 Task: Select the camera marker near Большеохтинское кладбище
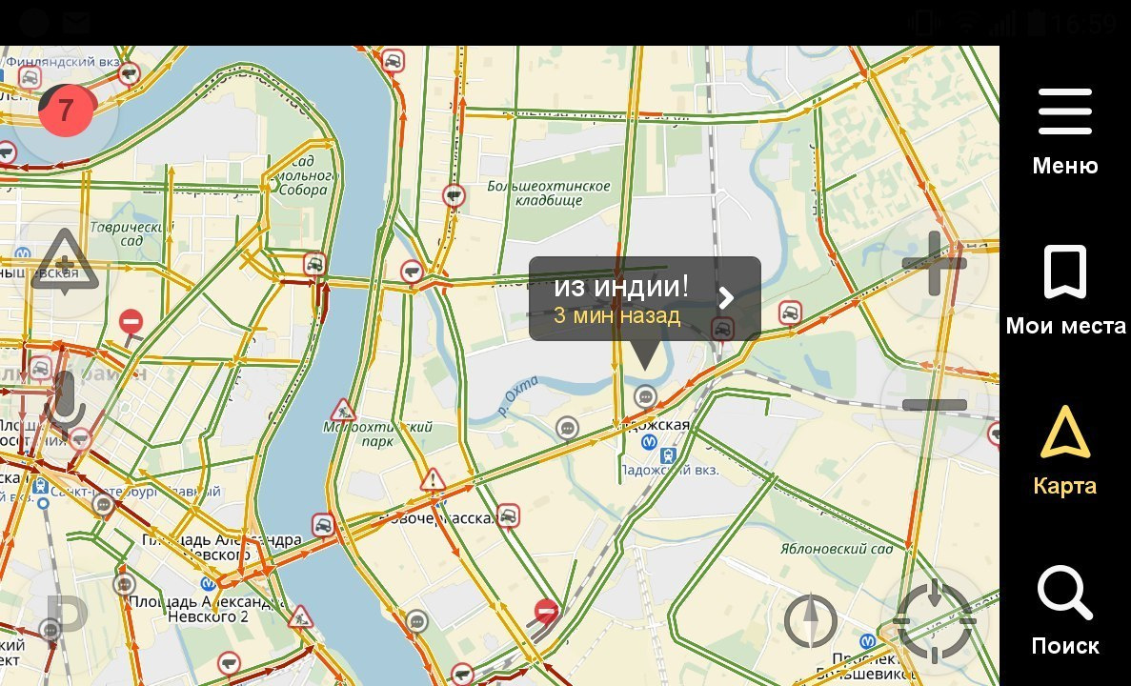click(x=454, y=195)
